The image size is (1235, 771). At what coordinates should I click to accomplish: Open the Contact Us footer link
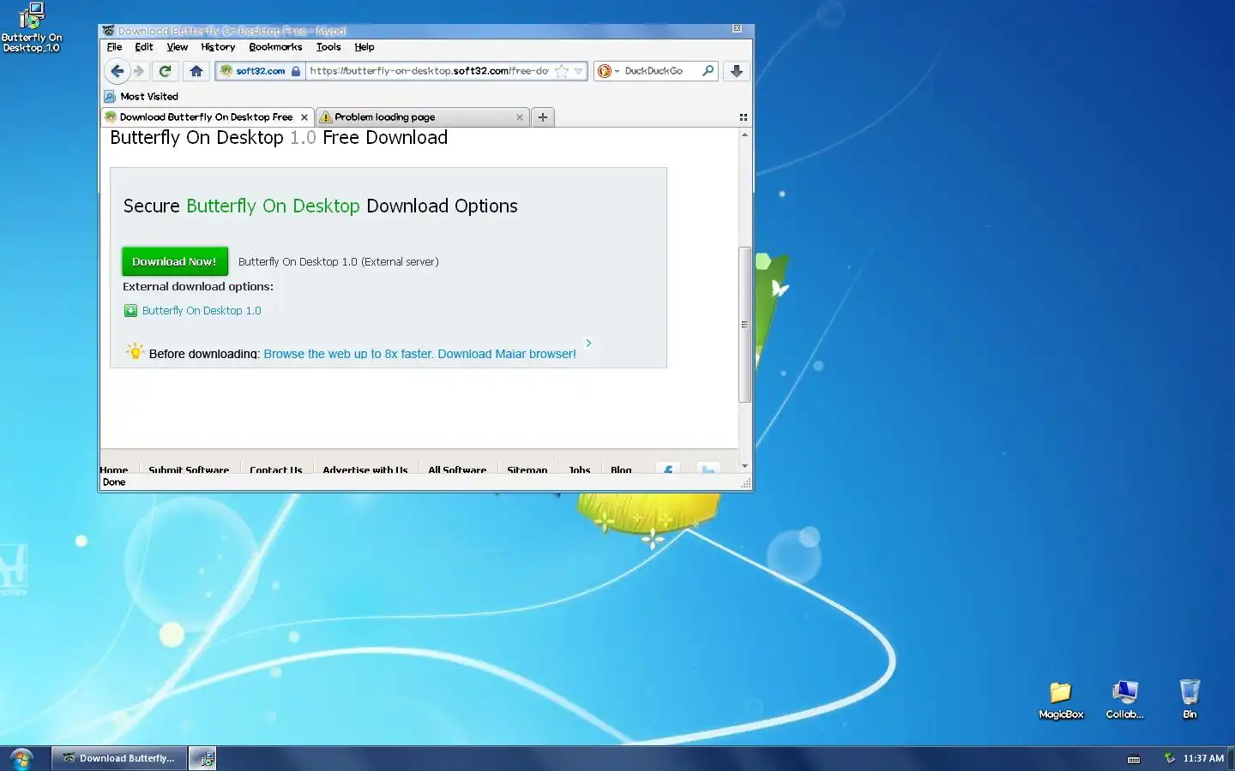(x=276, y=469)
